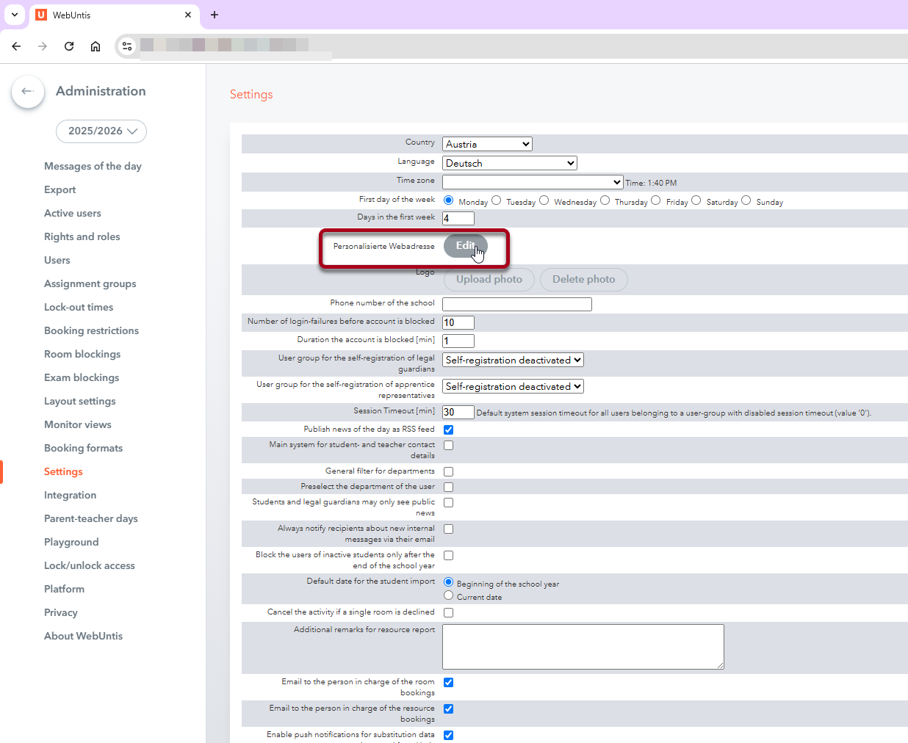Open the Country dropdown showing Austria
The height and width of the screenshot is (743, 908).
tap(486, 144)
